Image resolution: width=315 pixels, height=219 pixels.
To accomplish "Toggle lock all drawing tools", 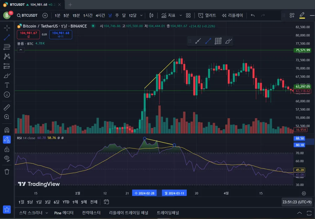I will [7, 149].
